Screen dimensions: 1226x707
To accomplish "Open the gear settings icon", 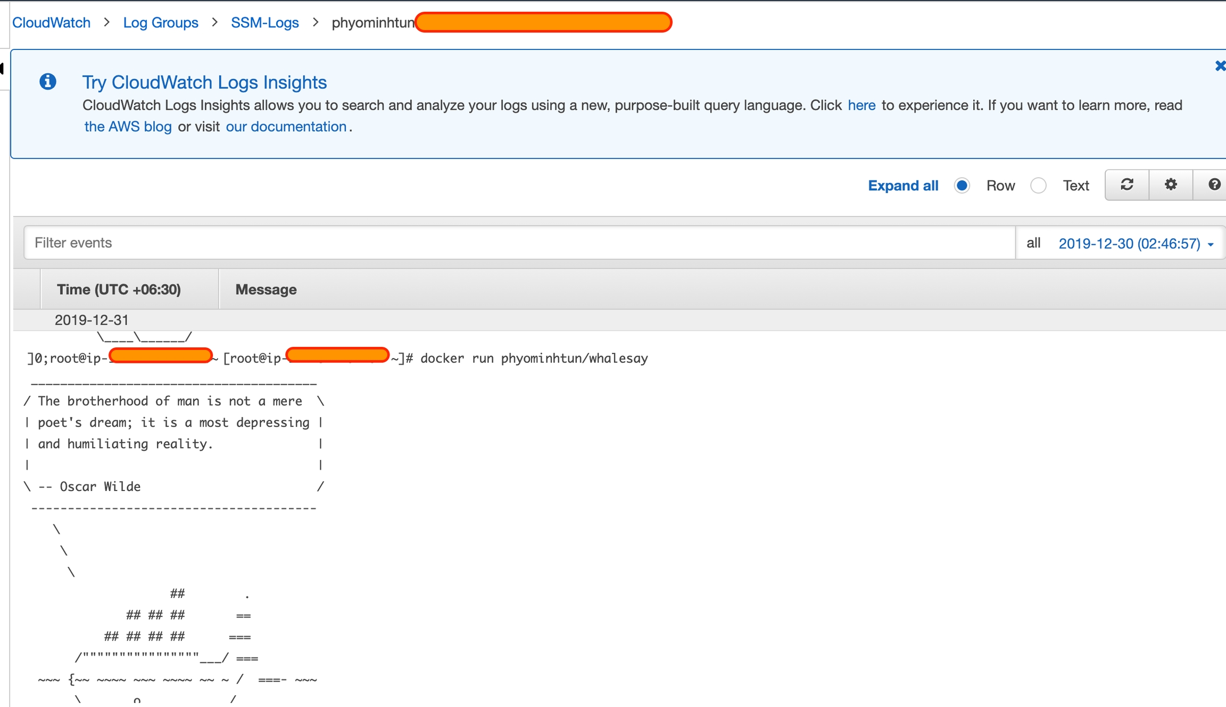I will [1170, 185].
